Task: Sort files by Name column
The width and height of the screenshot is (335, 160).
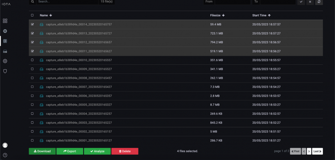Action: pyautogui.click(x=46, y=15)
